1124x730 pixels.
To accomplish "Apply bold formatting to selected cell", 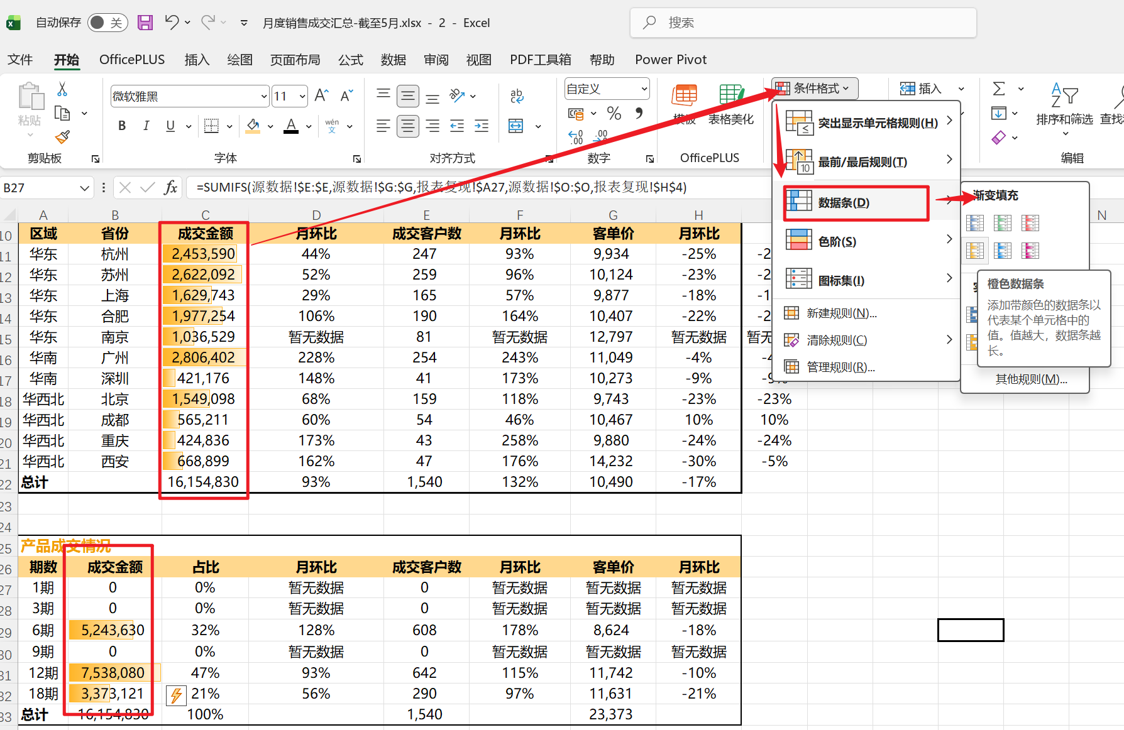I will tap(121, 126).
